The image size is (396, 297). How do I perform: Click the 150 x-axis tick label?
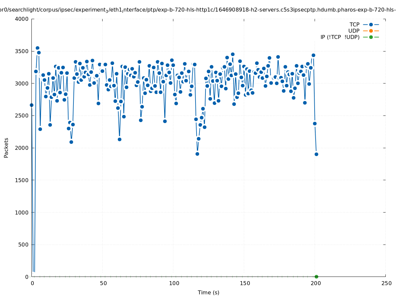(244, 283)
